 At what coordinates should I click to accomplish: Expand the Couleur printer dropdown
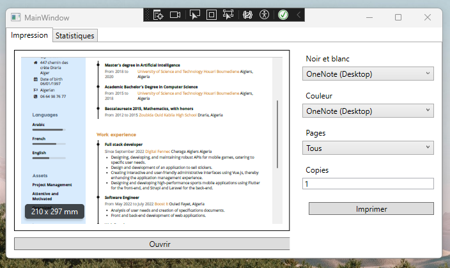pos(368,111)
